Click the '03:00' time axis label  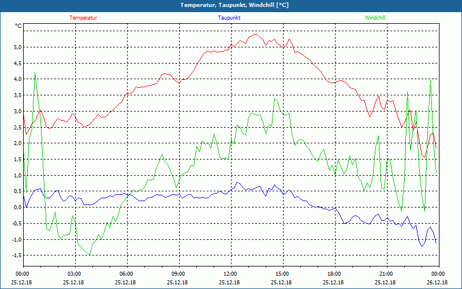[x=75, y=274]
